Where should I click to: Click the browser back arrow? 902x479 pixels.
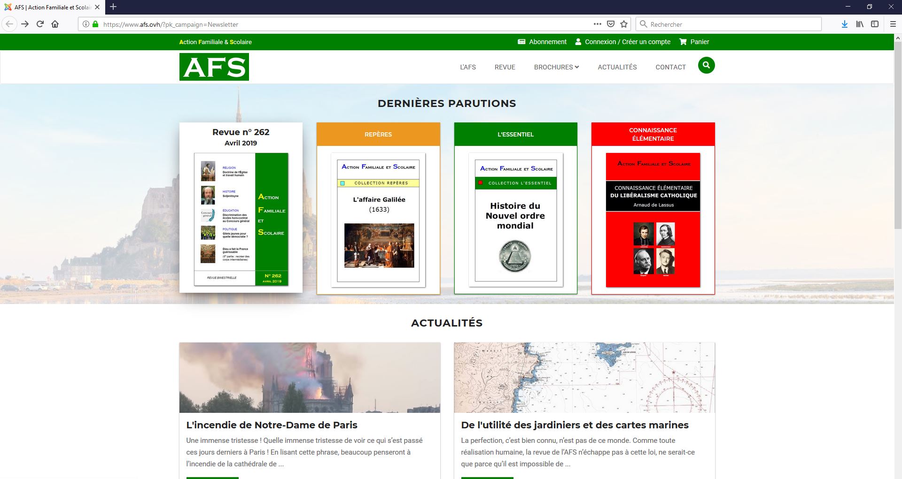9,24
